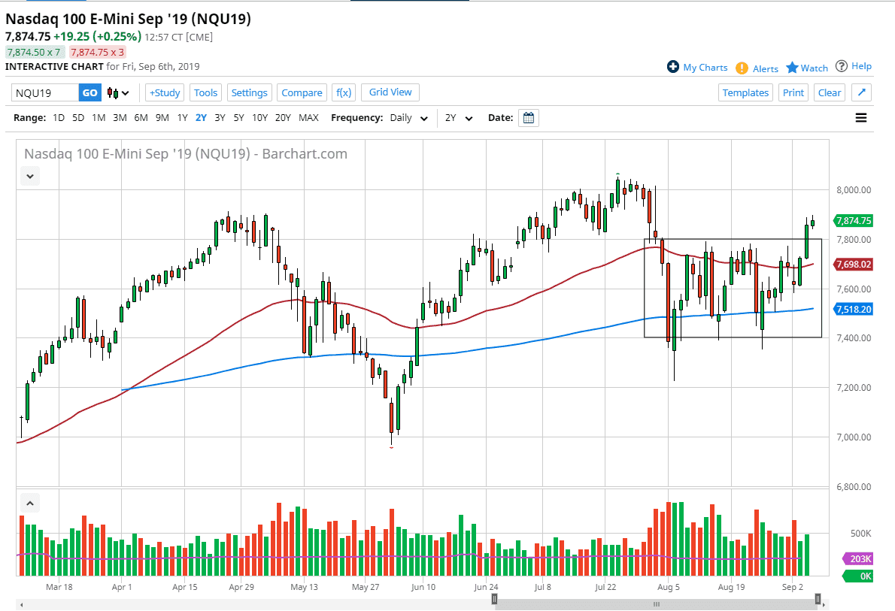Click the date calendar picker icon
Screen dimensions: 895x611
[529, 118]
